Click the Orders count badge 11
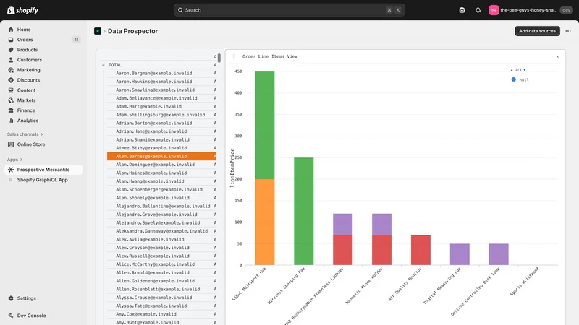This screenshot has height=325, width=579. [x=76, y=40]
